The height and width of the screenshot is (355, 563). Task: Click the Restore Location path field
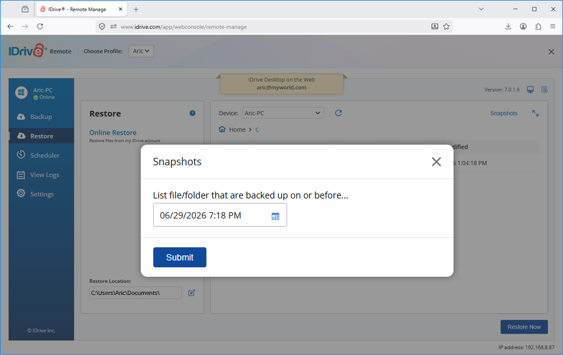pyautogui.click(x=135, y=292)
